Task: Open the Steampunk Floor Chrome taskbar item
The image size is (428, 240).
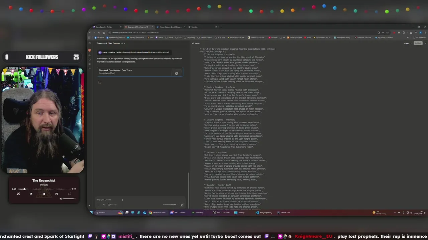Action: click(158, 212)
